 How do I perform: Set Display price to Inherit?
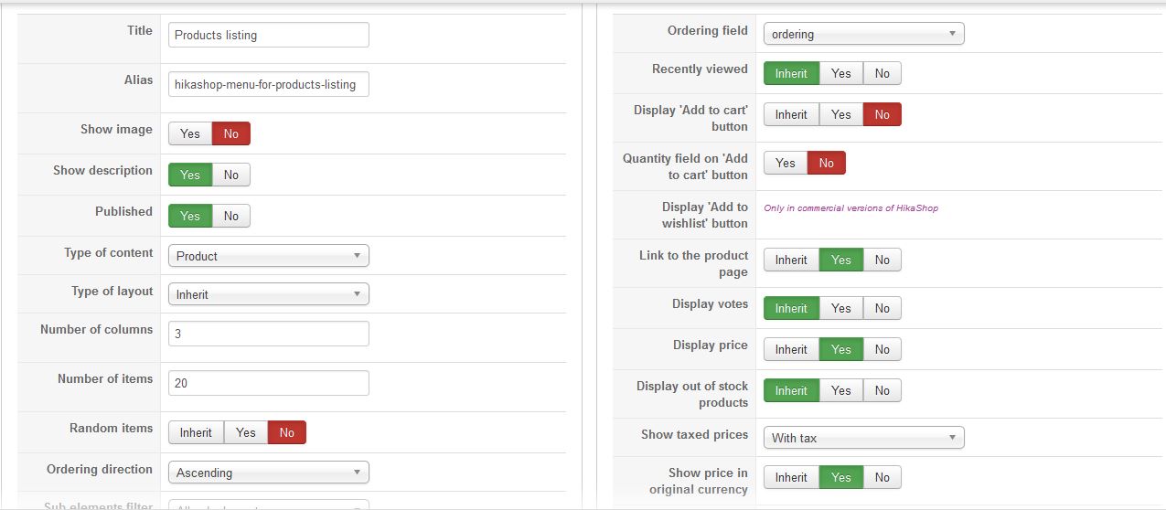click(x=791, y=349)
